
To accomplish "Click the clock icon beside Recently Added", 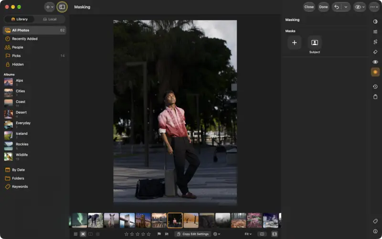I will (8, 39).
